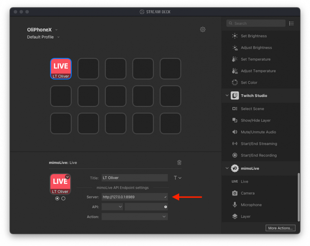The height and width of the screenshot is (246, 310).
Task: Delete the action with the trash icon
Action: pos(179,162)
